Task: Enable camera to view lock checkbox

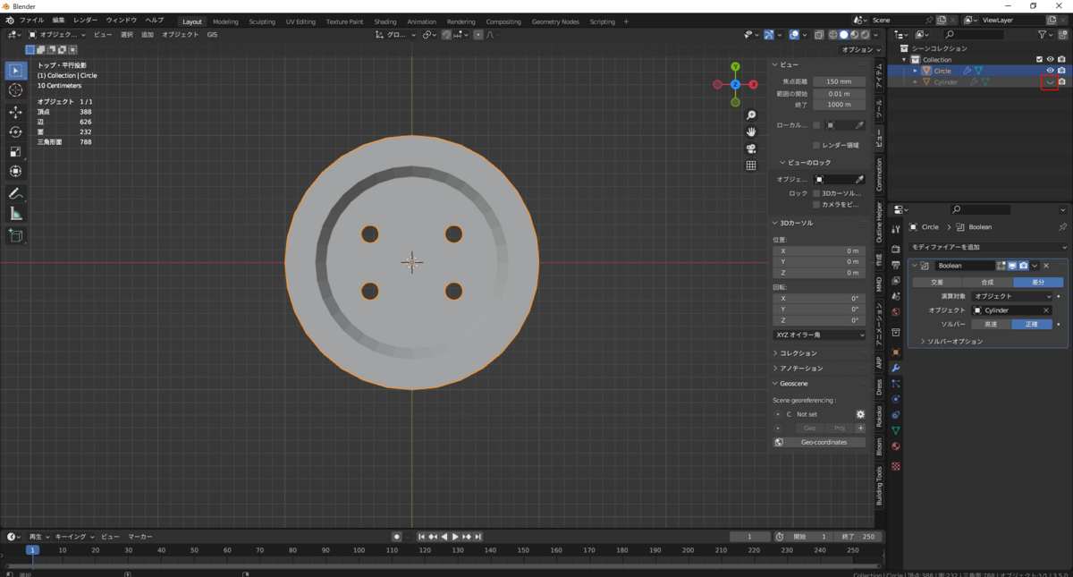Action: coord(816,205)
